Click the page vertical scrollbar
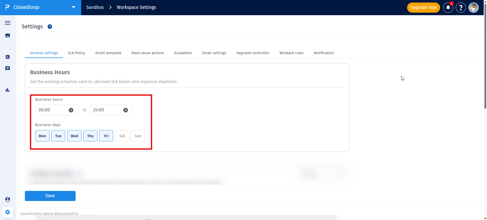Viewport: 487px width, 220px height. (485, 56)
